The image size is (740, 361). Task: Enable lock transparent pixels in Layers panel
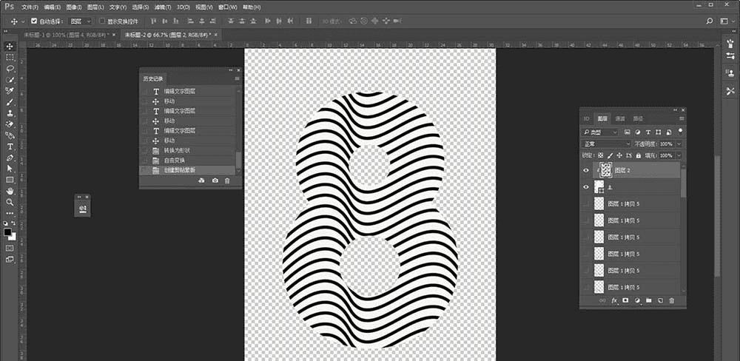[601, 155]
